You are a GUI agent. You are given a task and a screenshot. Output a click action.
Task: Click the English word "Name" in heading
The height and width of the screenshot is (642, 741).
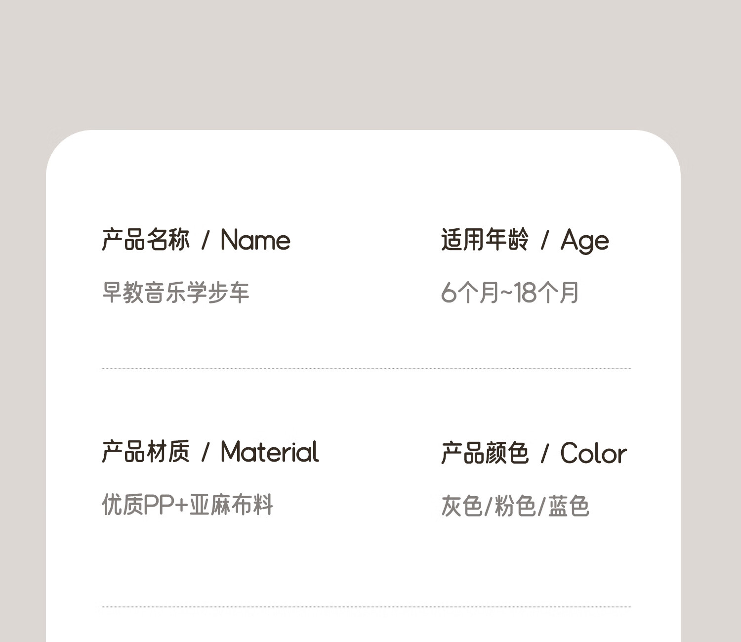tap(255, 240)
